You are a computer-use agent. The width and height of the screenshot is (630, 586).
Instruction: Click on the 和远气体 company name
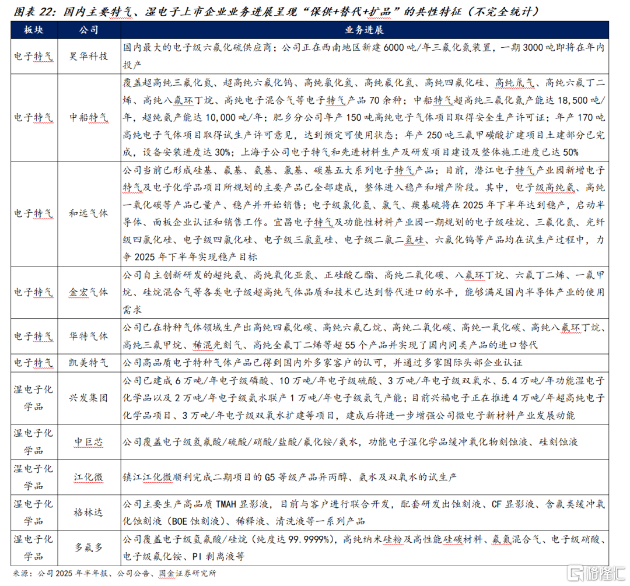pyautogui.click(x=88, y=213)
